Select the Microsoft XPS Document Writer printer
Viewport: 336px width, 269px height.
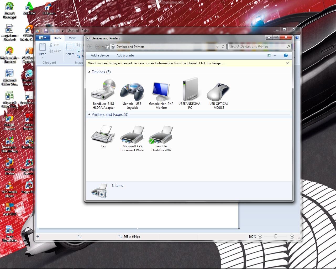(132, 139)
